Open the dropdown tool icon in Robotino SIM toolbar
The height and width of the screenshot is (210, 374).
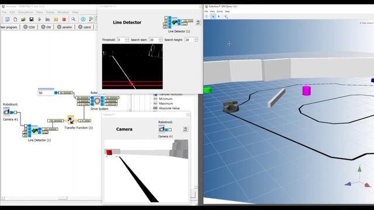tap(226, 16)
